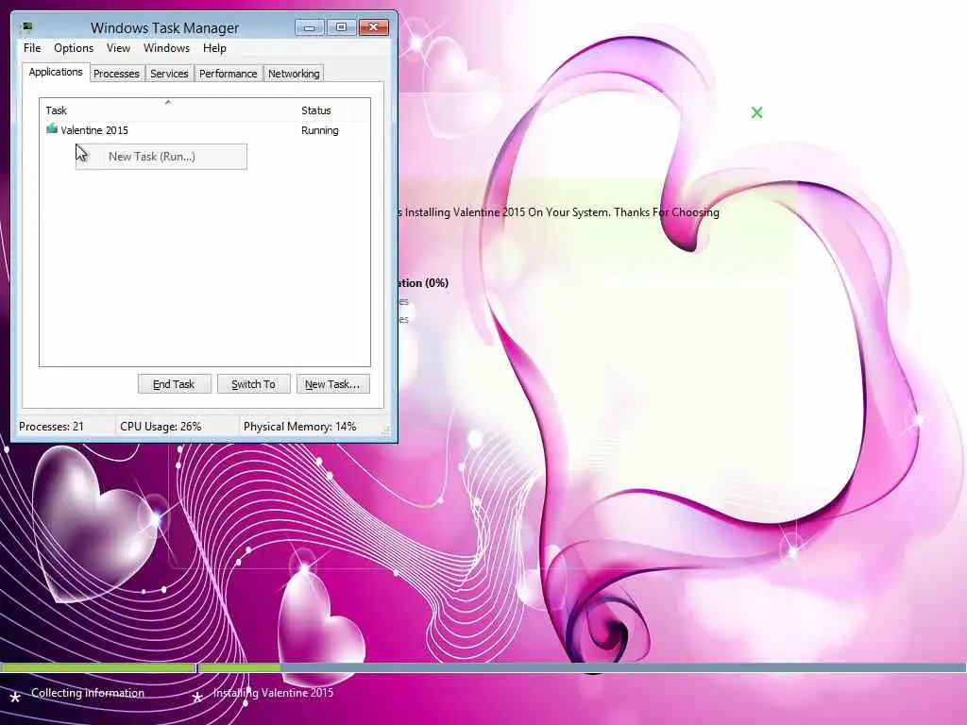Click the Physical Memory: 14% status entry
The image size is (967, 725).
(x=299, y=427)
